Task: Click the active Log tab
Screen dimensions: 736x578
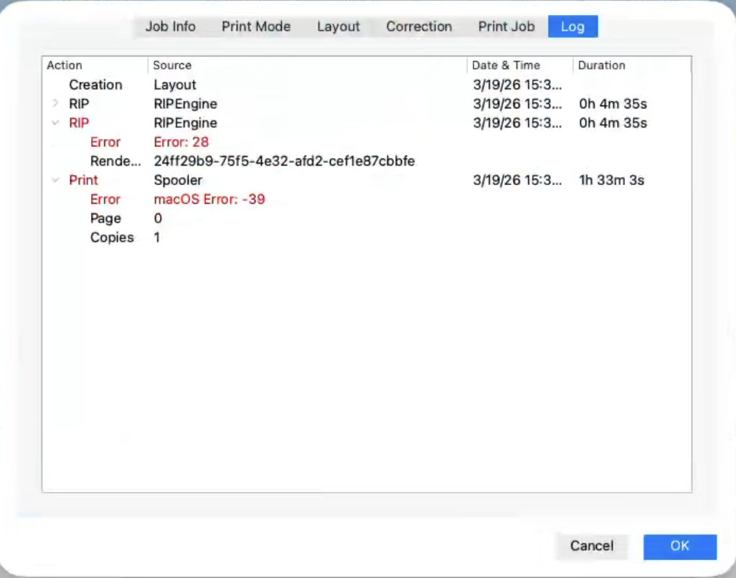Action: tap(572, 27)
